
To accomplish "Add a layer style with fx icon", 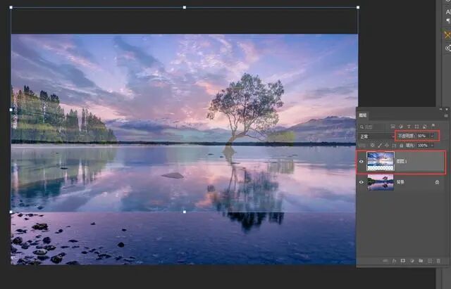I will pos(395,261).
